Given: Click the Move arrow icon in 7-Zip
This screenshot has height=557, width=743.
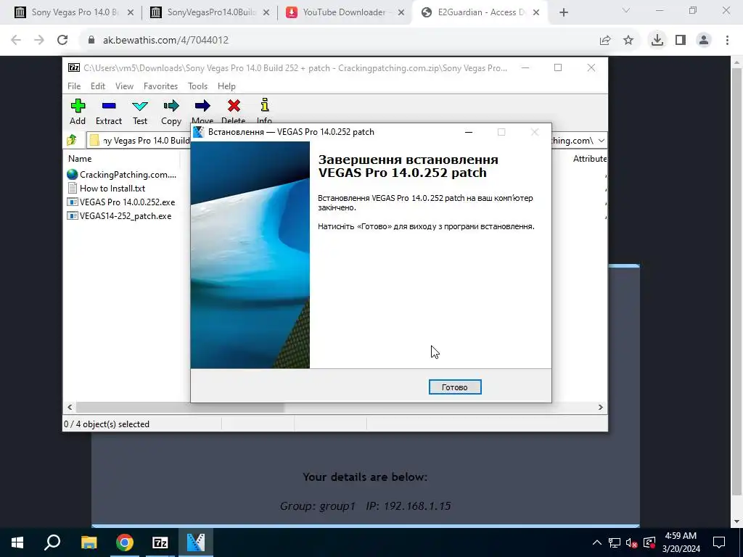Looking at the screenshot, I should click(202, 106).
